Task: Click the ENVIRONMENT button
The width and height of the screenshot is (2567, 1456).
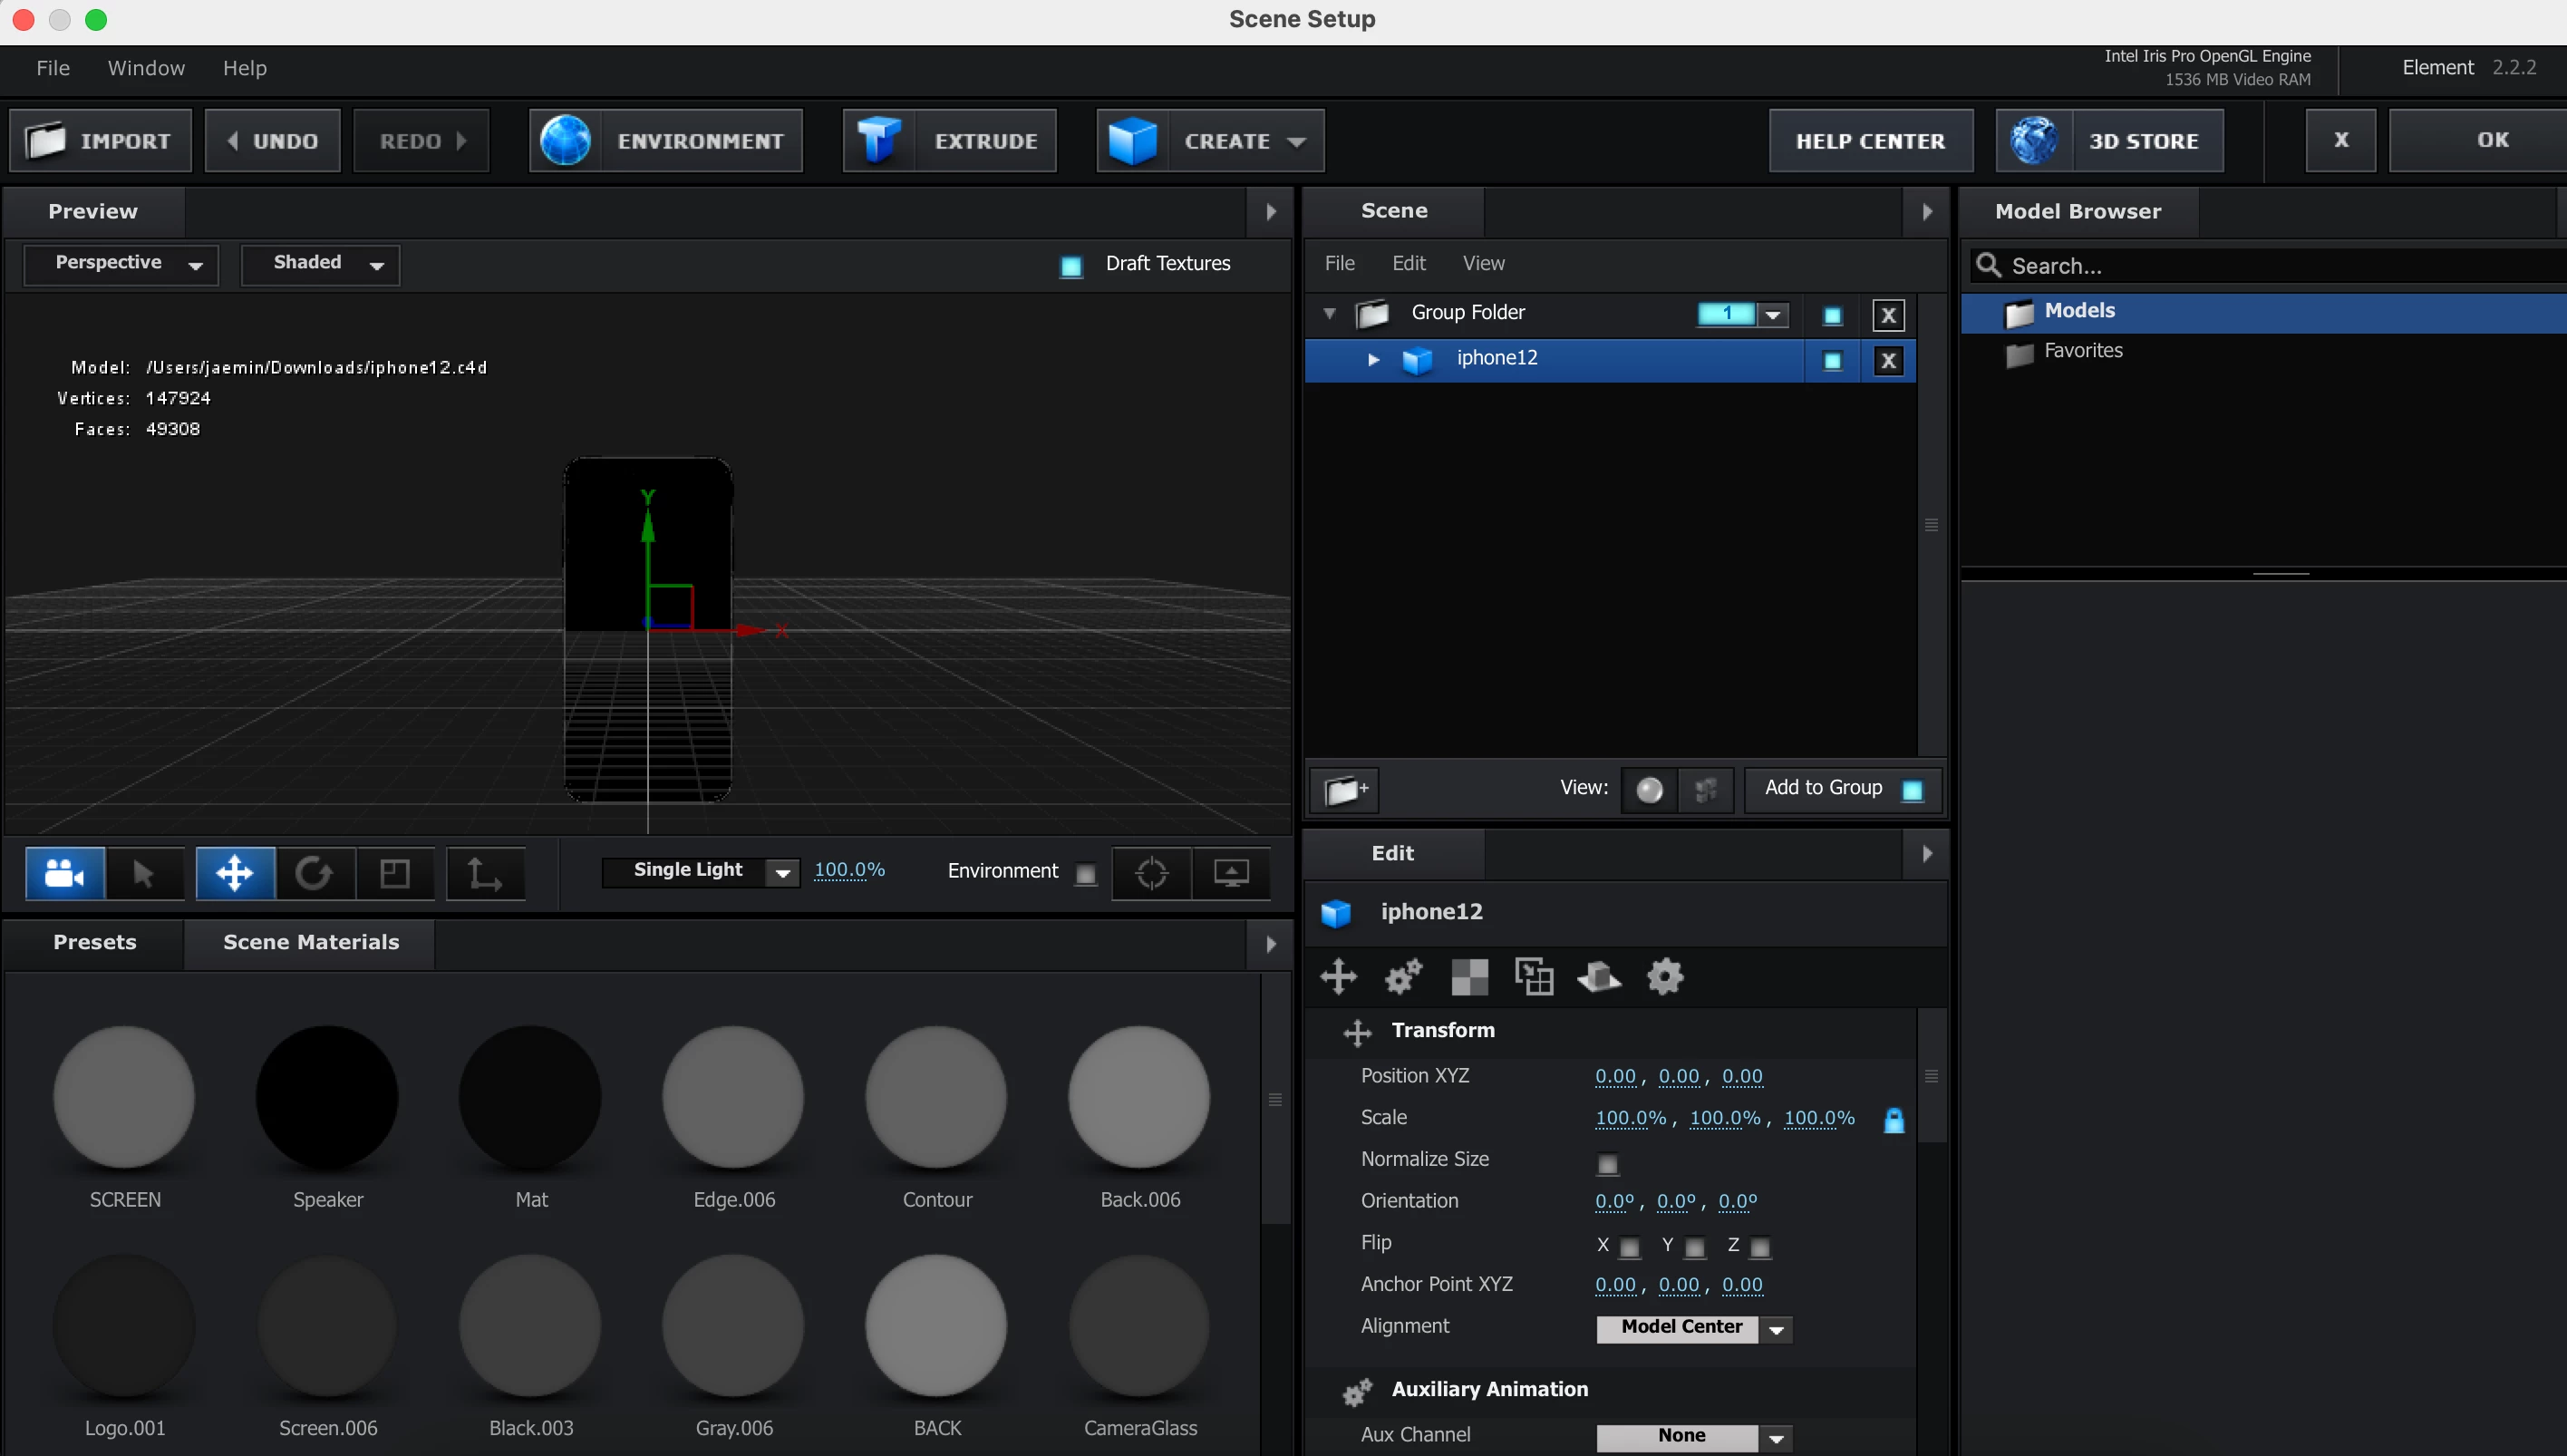Action: 665,141
